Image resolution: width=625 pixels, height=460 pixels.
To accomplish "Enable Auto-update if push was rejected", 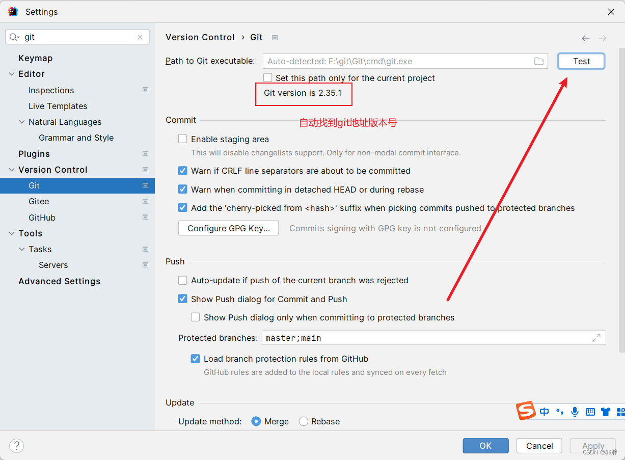I will click(183, 280).
